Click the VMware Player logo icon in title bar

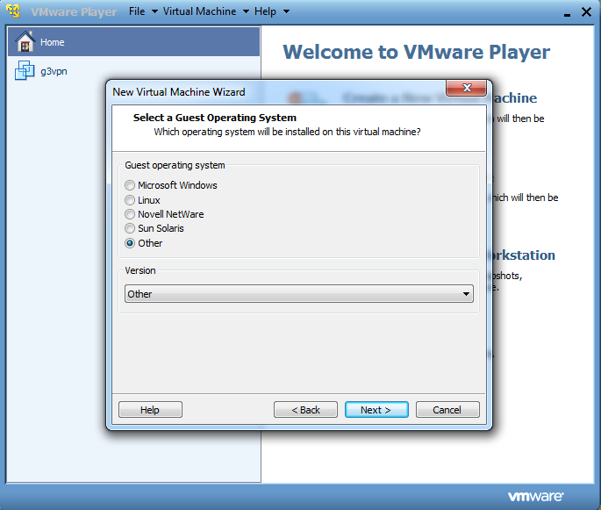click(14, 11)
